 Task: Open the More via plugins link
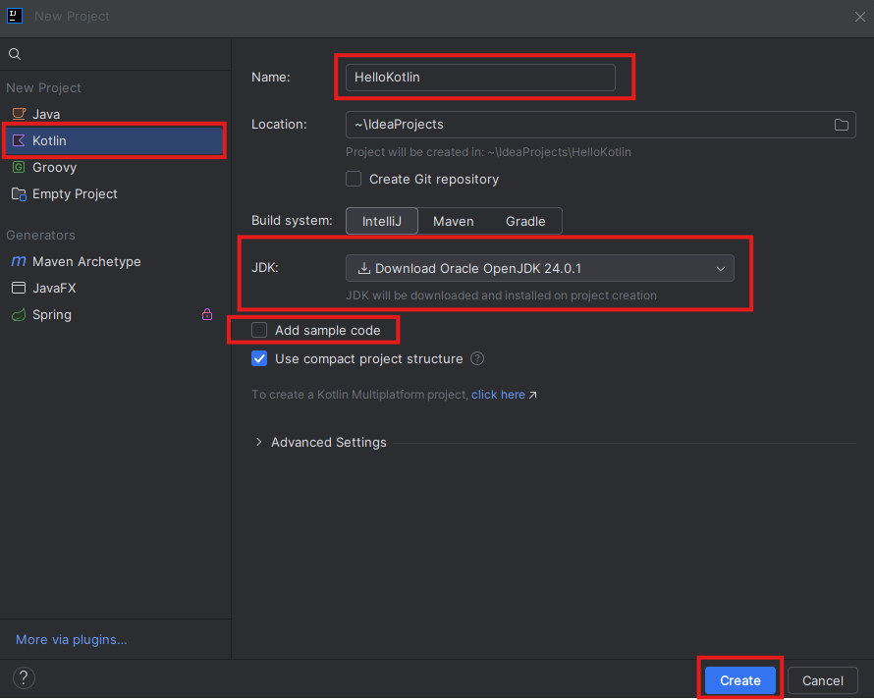(x=72, y=639)
